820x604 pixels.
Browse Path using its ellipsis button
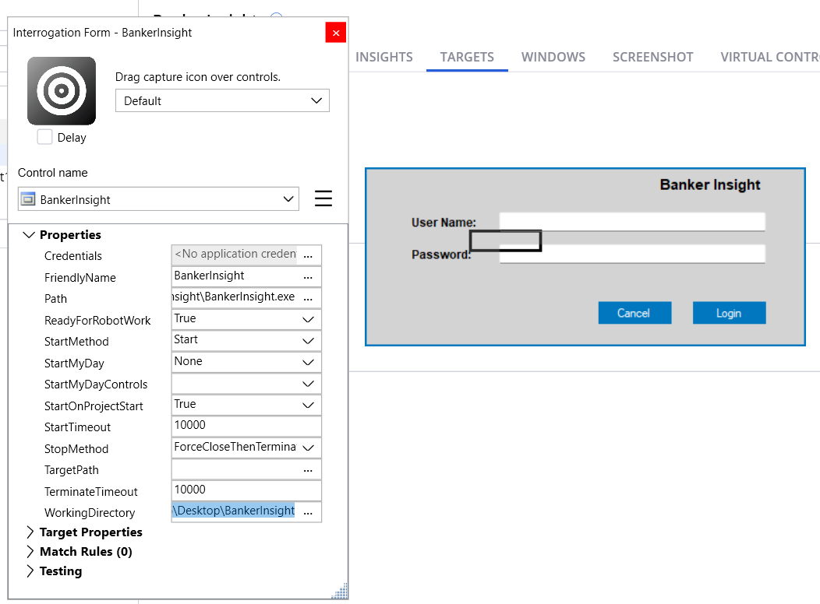point(308,298)
